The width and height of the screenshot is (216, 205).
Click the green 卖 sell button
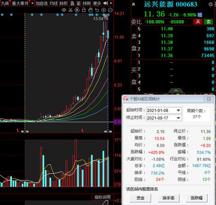click(208, 22)
